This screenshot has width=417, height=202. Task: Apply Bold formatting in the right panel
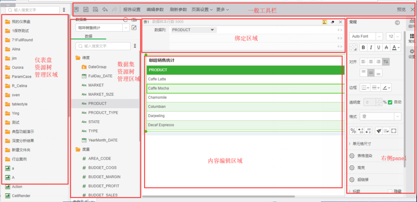(363, 48)
